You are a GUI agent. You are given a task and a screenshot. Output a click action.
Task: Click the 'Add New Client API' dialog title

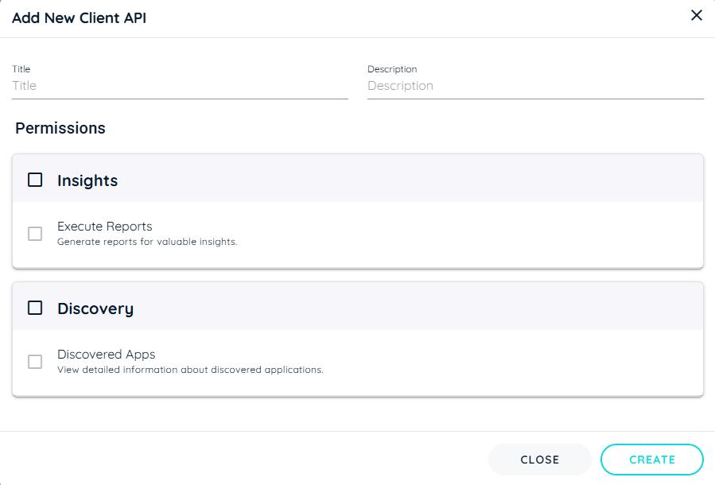(80, 17)
